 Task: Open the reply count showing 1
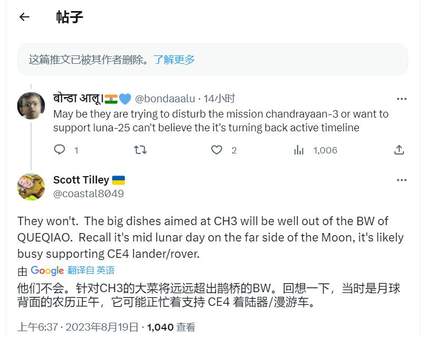(x=66, y=150)
